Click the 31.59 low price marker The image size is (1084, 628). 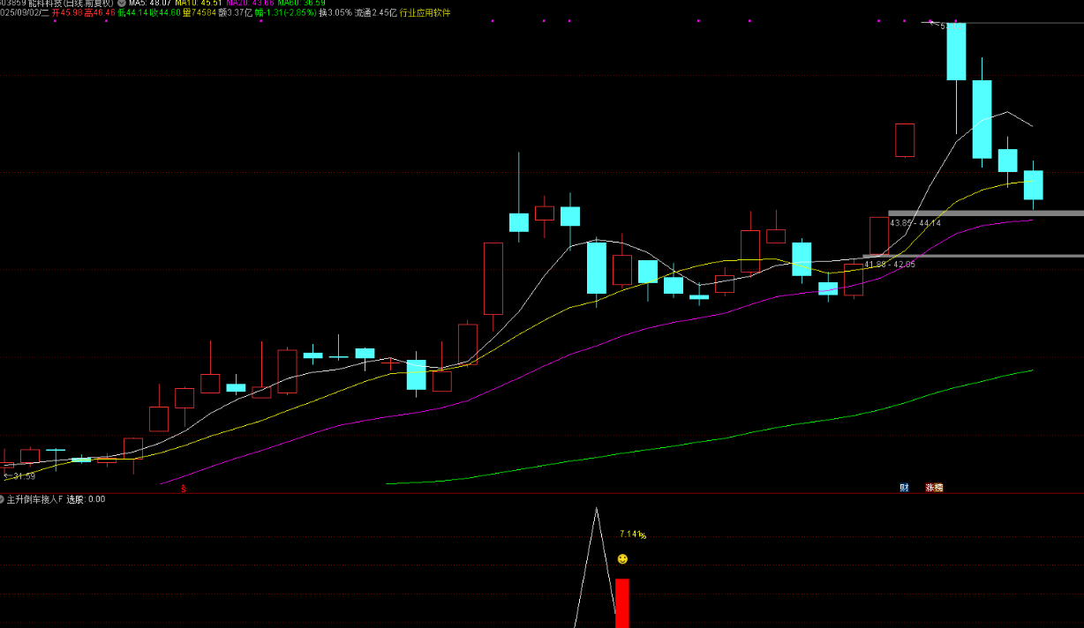[x=21, y=476]
